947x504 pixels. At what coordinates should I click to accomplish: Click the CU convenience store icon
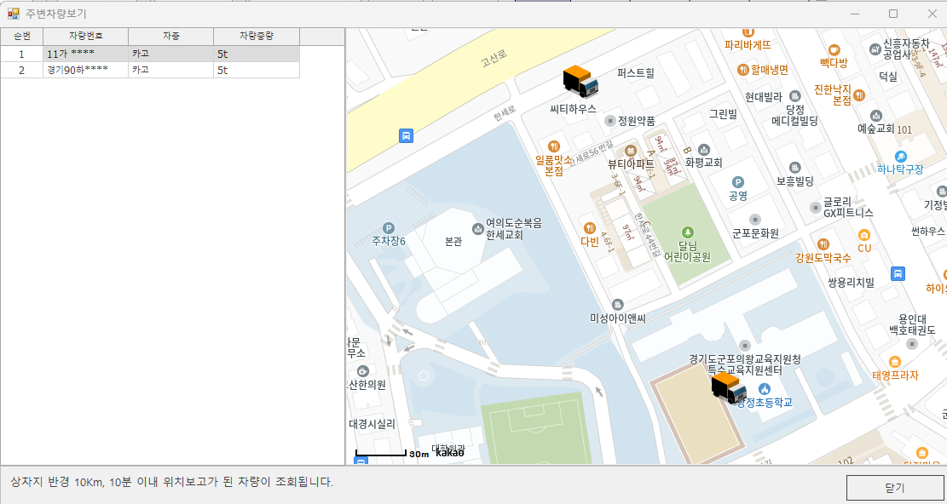[x=864, y=235]
